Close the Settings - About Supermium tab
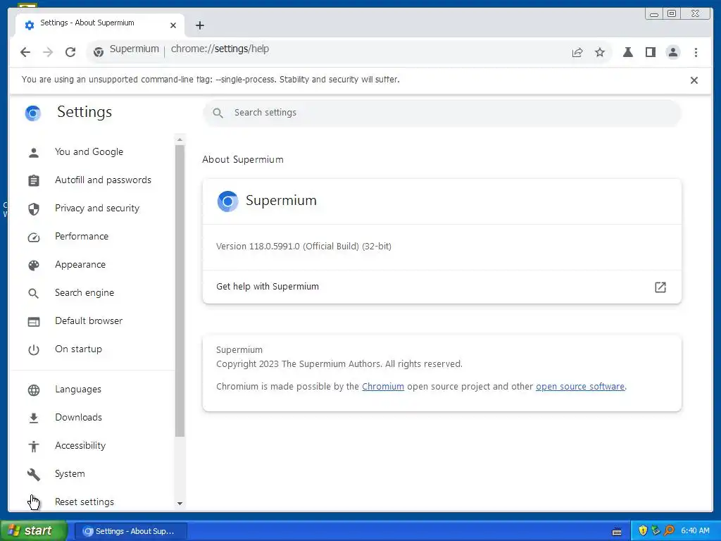The width and height of the screenshot is (721, 541). [x=173, y=25]
